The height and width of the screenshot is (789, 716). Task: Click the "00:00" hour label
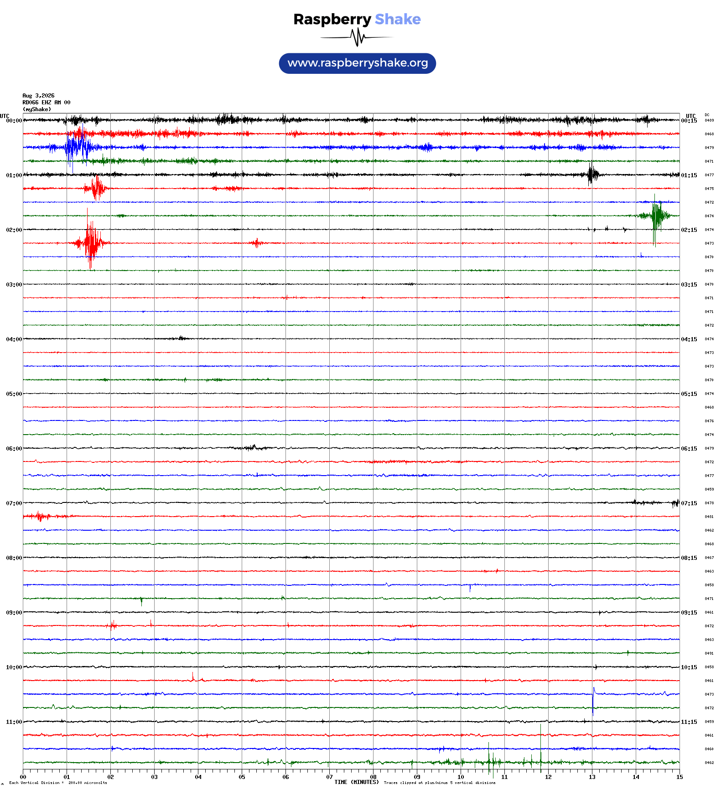(x=14, y=121)
